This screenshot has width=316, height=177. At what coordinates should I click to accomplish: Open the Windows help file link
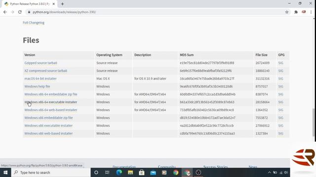point(37,87)
